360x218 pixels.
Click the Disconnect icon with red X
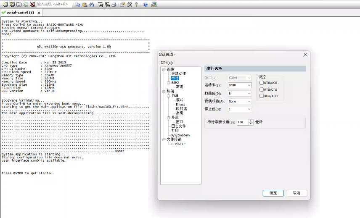click(x=32, y=5)
